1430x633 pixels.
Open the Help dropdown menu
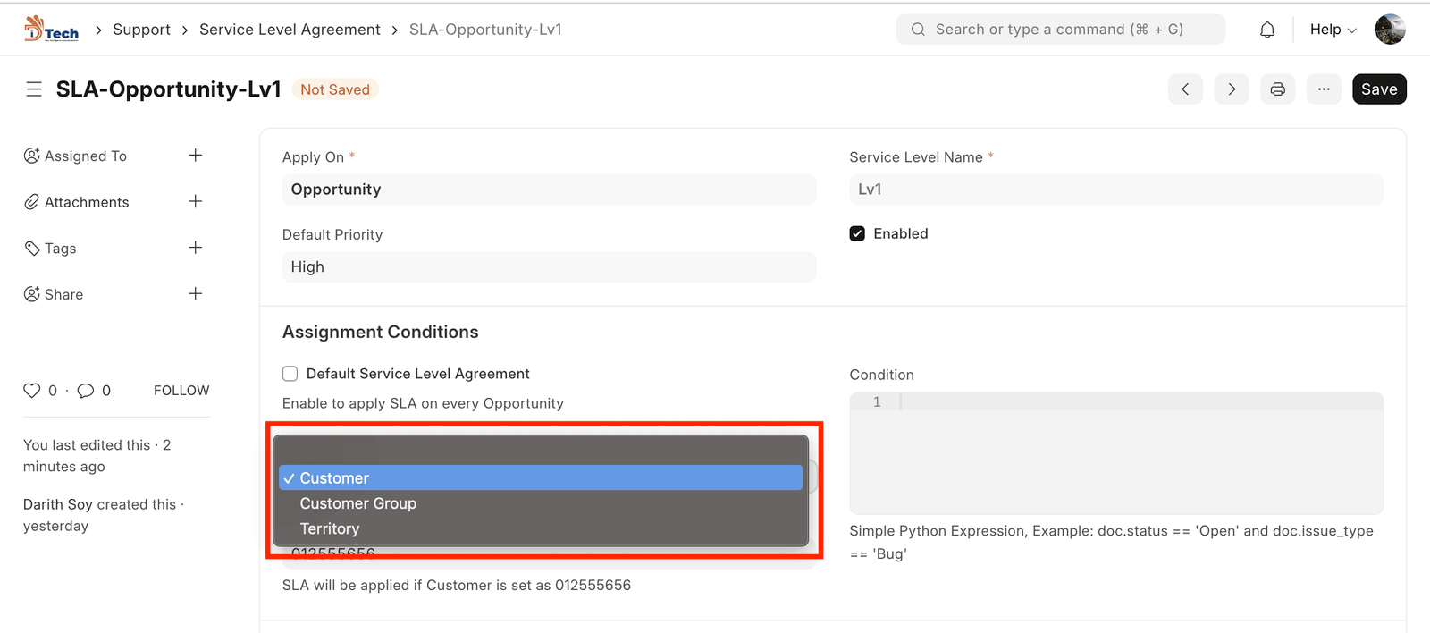pyautogui.click(x=1333, y=30)
